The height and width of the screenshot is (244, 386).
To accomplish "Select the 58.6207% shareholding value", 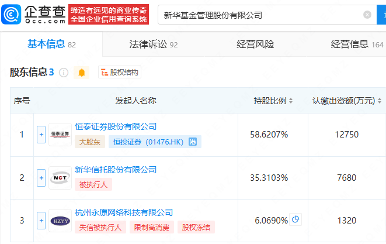I will point(269,135).
